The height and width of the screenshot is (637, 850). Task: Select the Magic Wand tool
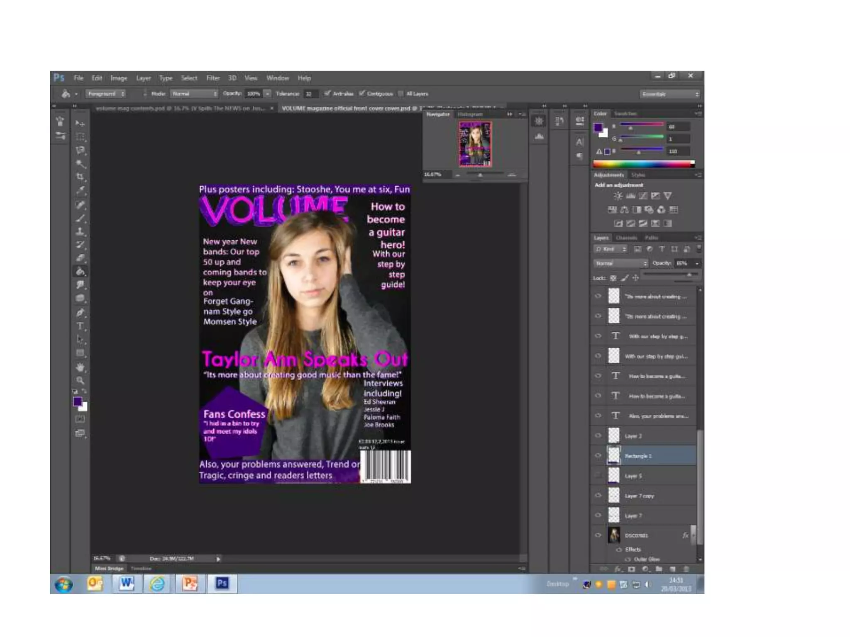click(x=80, y=164)
